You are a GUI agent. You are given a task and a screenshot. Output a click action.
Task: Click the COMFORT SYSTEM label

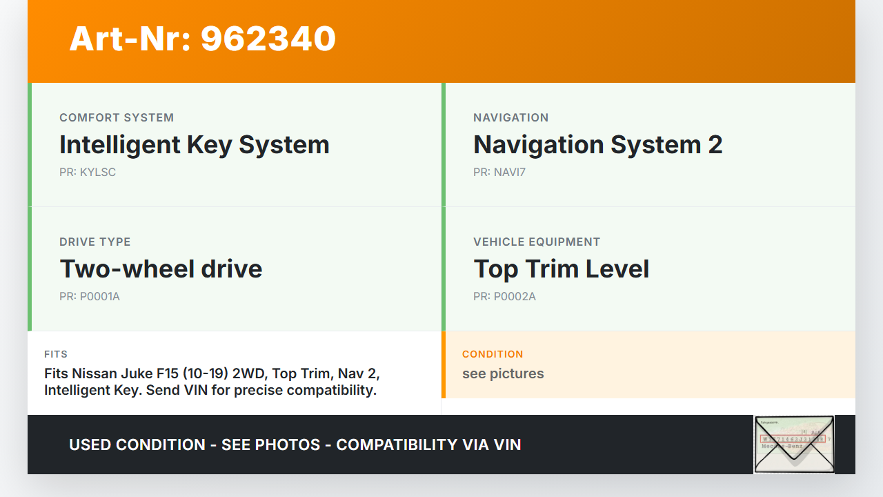(117, 118)
